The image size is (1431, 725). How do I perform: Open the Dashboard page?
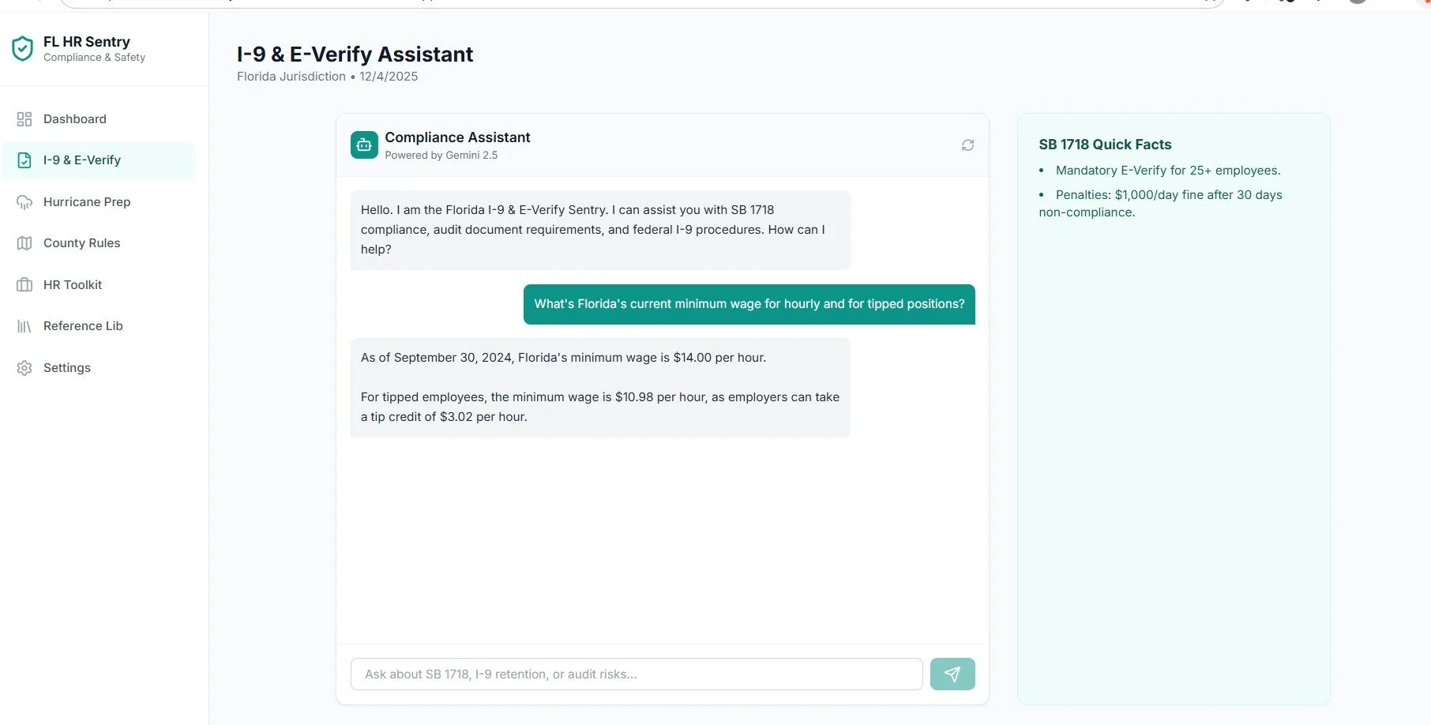point(99,119)
